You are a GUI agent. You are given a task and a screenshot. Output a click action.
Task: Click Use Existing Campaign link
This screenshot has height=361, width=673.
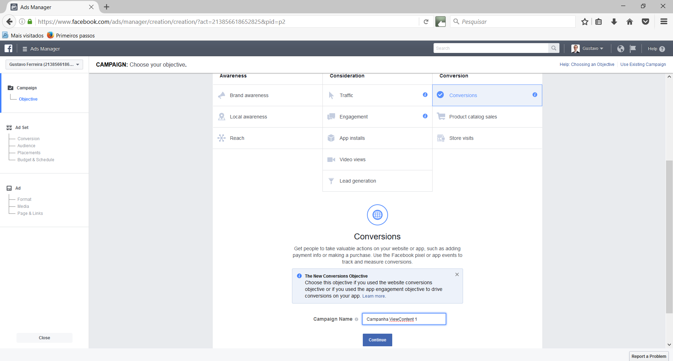tap(643, 64)
